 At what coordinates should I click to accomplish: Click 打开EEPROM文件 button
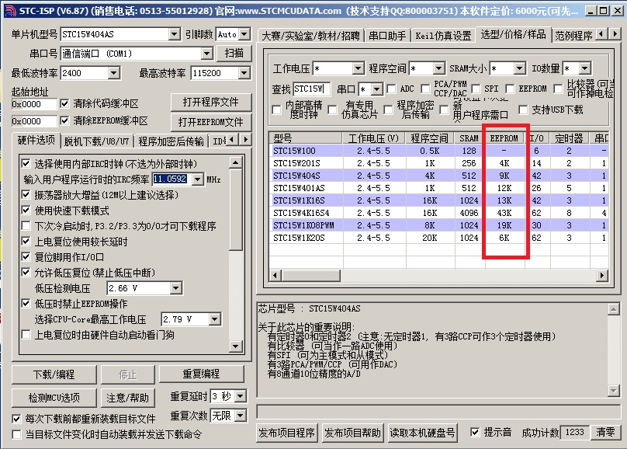[211, 122]
